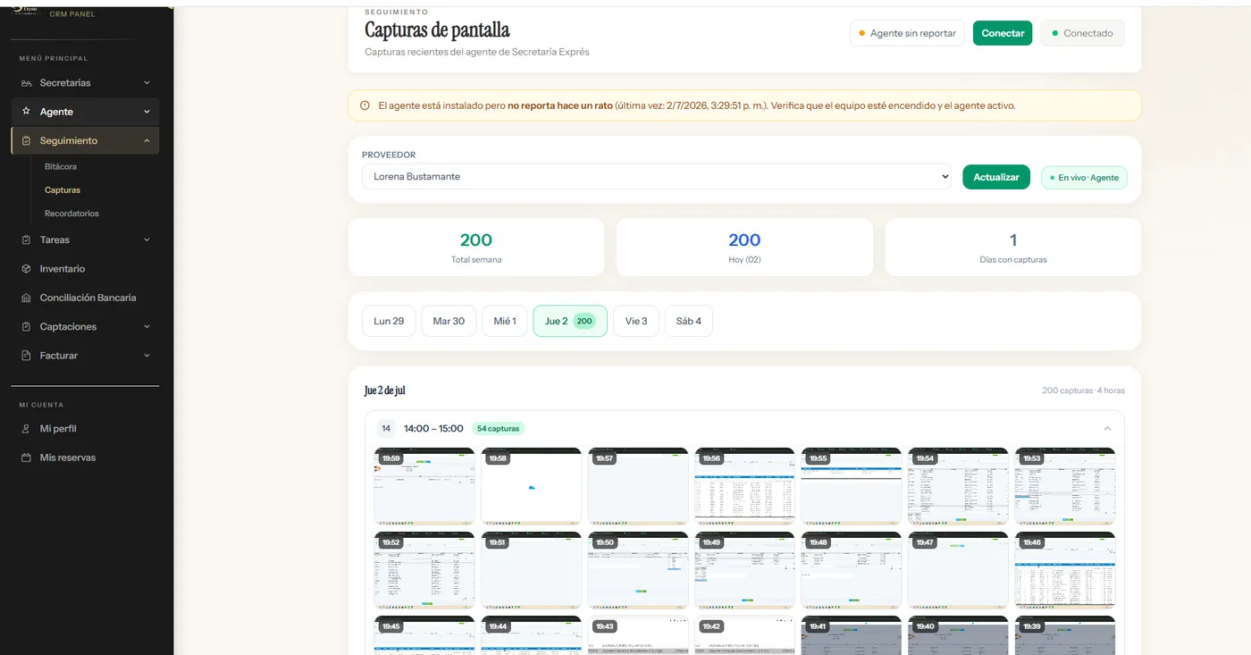Image resolution: width=1251 pixels, height=655 pixels.
Task: Click the Mis reservas calendar icon
Action: coord(26,458)
